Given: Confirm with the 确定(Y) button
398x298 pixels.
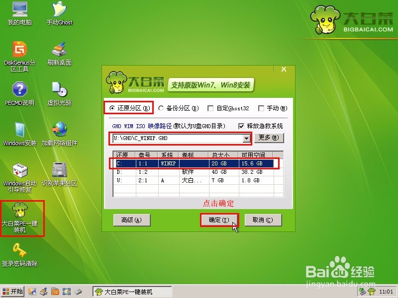Looking at the screenshot, I should 219,220.
